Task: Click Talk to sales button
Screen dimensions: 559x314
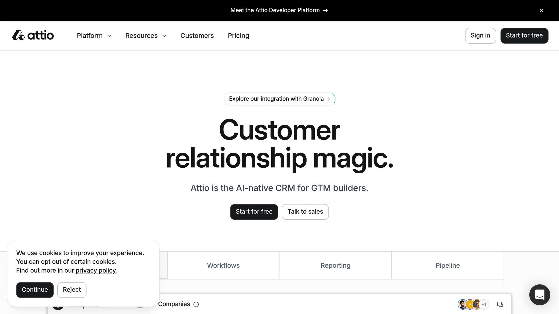Action: click(305, 212)
